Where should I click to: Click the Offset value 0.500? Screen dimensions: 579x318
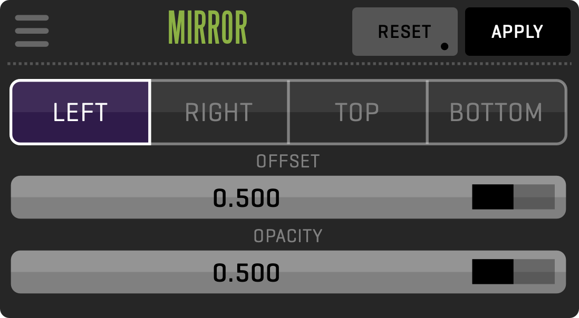click(246, 198)
